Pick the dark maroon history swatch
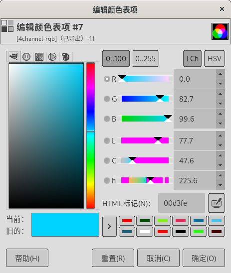This screenshot has width=231, height=273. click(x=217, y=232)
